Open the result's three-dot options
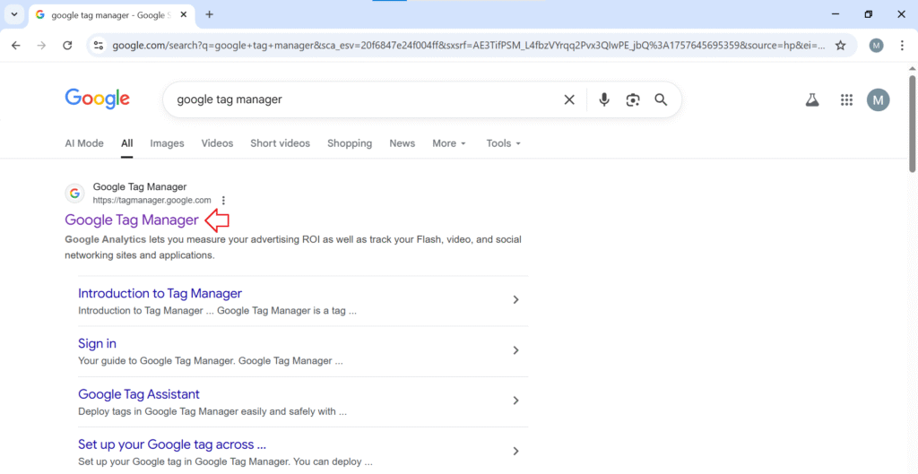This screenshot has height=474, width=918. (x=223, y=201)
